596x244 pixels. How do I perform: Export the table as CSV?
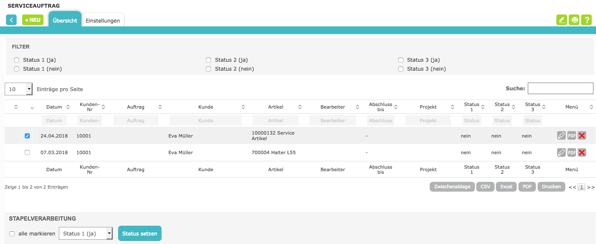[x=485, y=187]
